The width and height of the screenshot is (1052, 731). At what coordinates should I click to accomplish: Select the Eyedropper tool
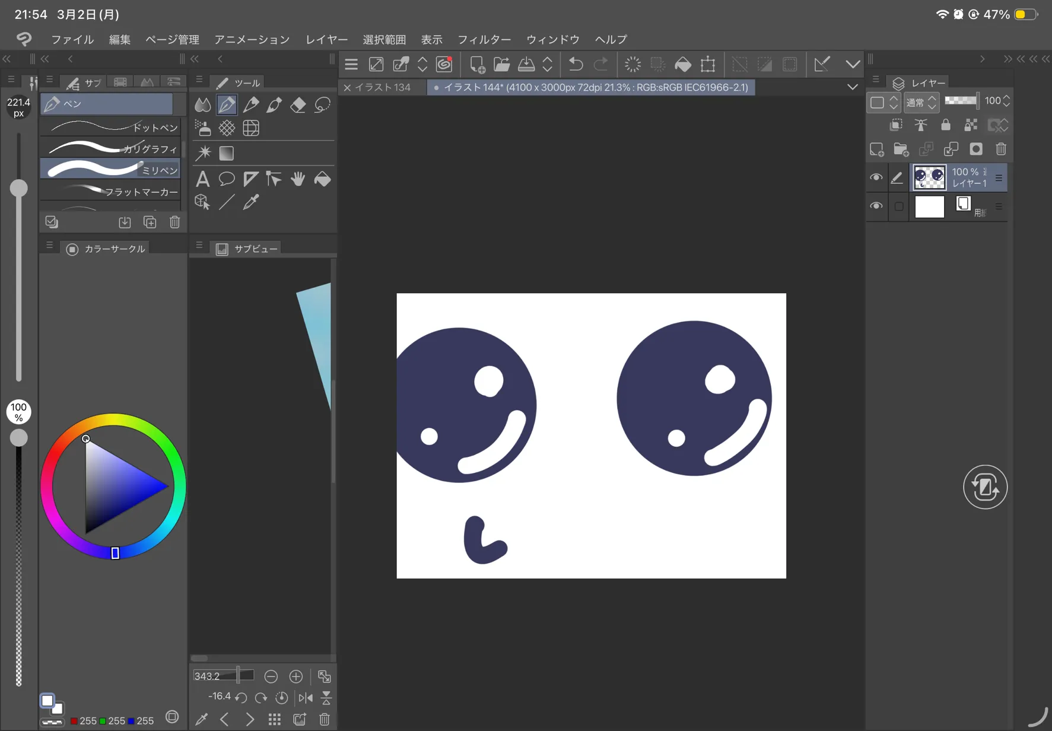pyautogui.click(x=251, y=202)
